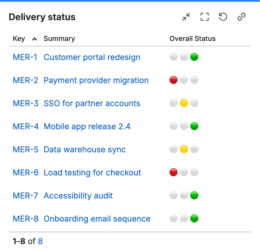Open issue key MER-7
The height and width of the screenshot is (251, 260).
point(25,196)
